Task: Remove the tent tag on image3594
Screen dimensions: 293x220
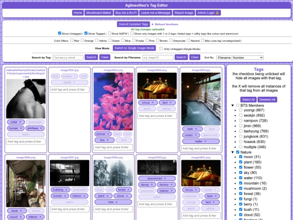Action: coord(170,103)
